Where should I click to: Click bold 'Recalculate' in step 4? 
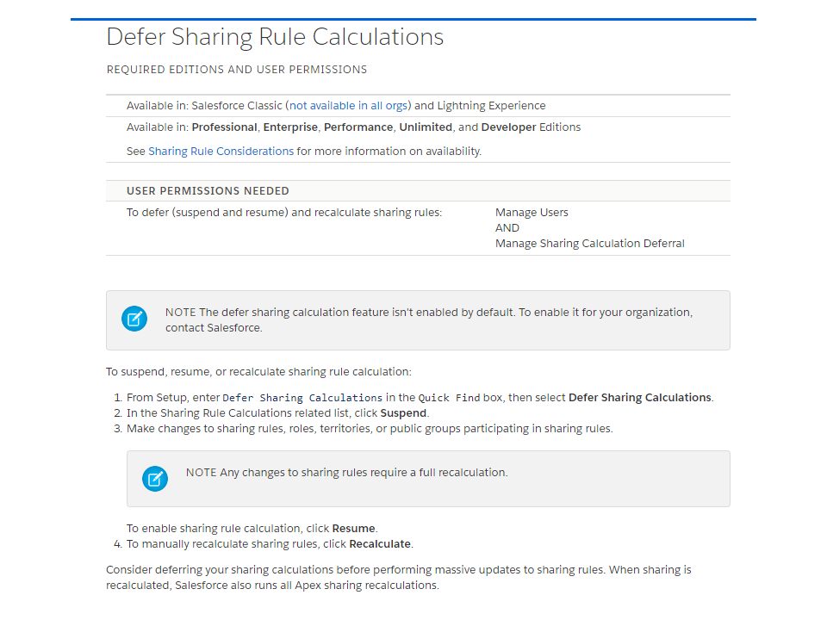pyautogui.click(x=380, y=544)
